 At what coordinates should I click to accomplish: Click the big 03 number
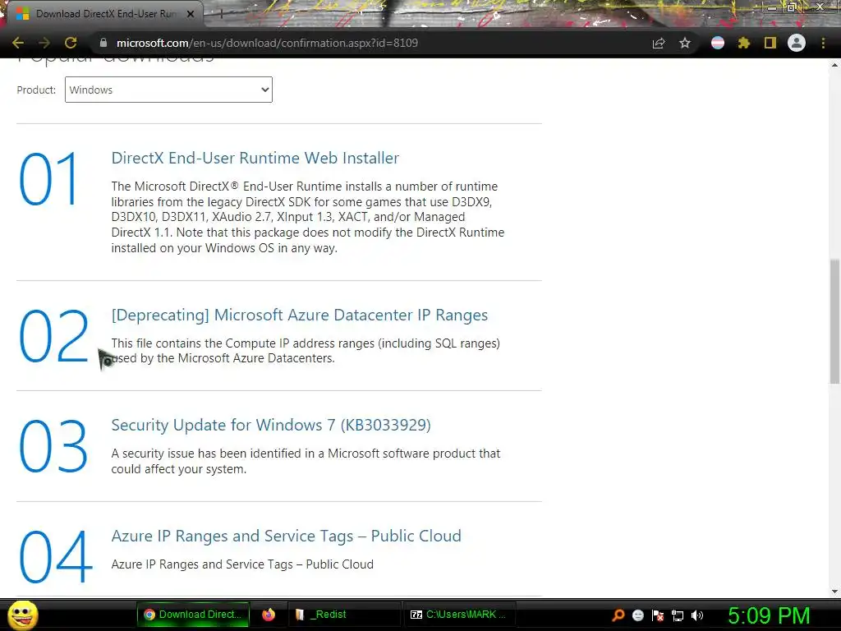(x=53, y=446)
